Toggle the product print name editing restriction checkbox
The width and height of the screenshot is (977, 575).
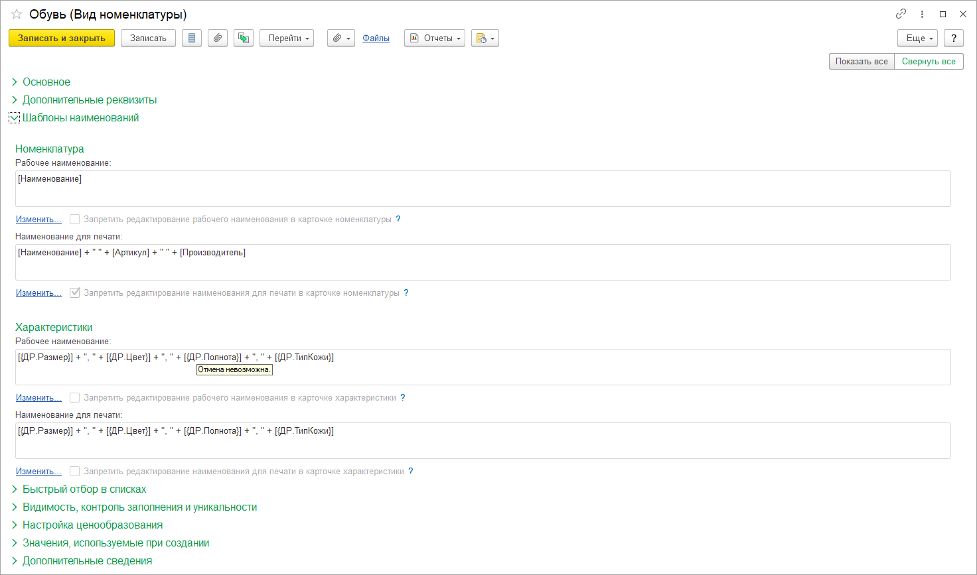(75, 293)
